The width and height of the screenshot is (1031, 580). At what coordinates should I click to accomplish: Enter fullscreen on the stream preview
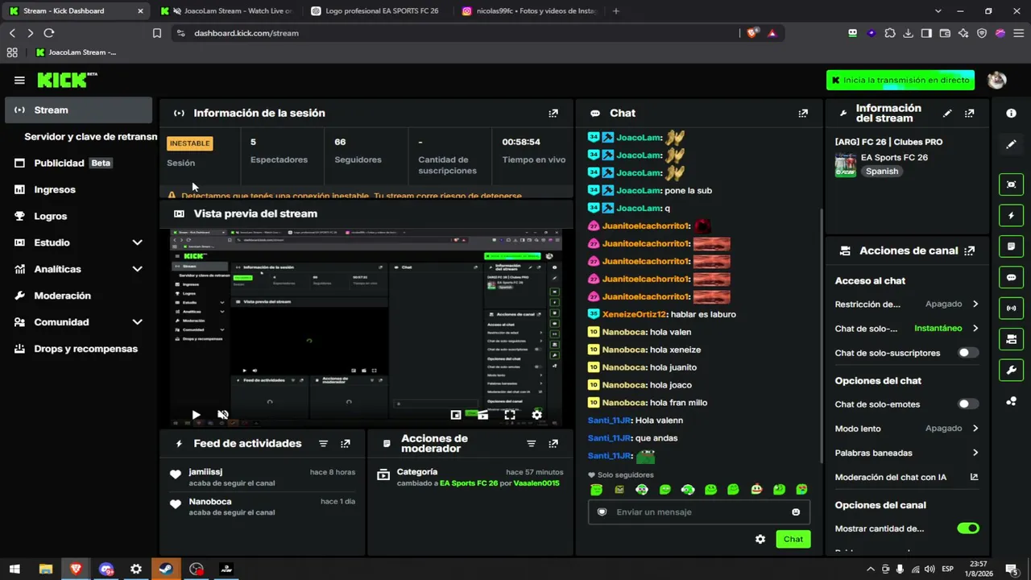click(510, 415)
